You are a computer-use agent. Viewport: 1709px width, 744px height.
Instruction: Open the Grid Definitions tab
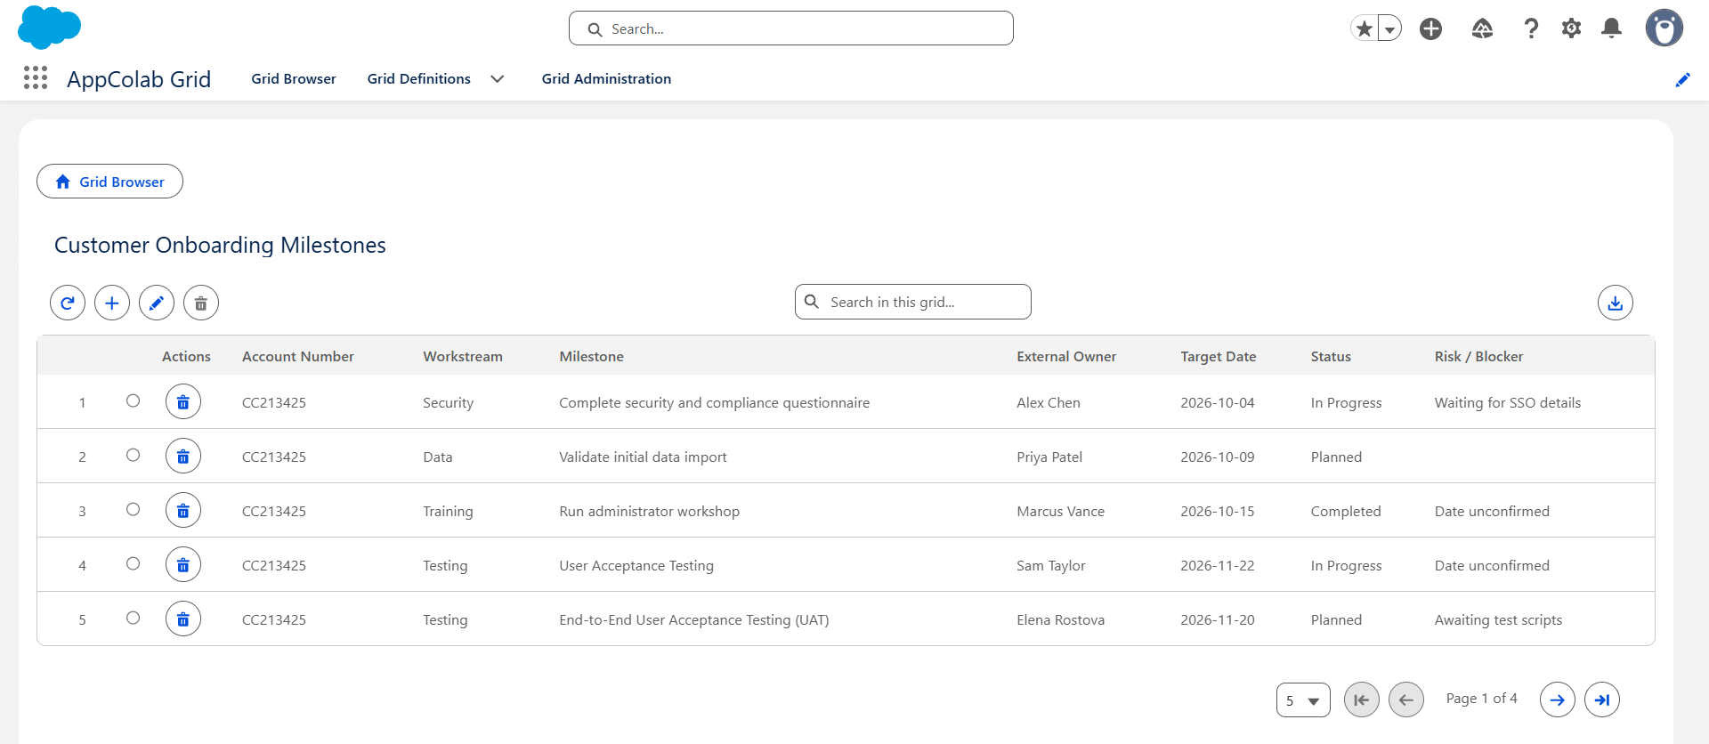click(419, 79)
